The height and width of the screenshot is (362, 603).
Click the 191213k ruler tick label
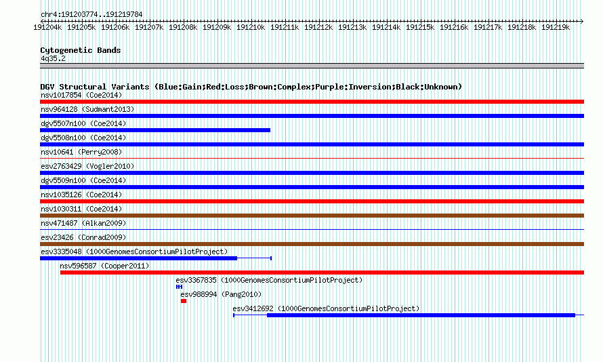(352, 27)
